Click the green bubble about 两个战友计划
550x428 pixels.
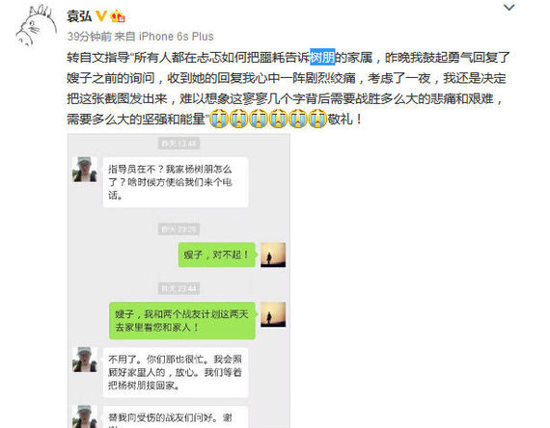182,321
